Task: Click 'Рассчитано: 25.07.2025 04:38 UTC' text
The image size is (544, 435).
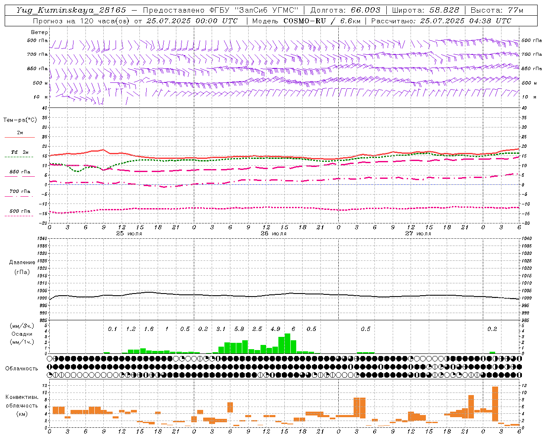Action: pos(441,21)
